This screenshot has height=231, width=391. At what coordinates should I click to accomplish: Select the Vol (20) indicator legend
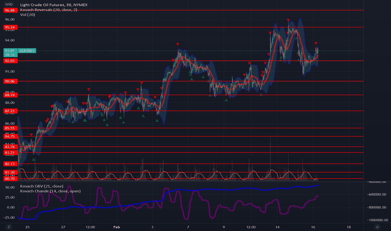(x=27, y=14)
